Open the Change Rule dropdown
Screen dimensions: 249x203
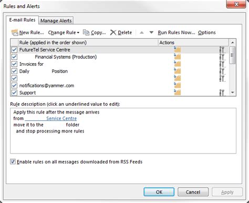tap(64, 33)
